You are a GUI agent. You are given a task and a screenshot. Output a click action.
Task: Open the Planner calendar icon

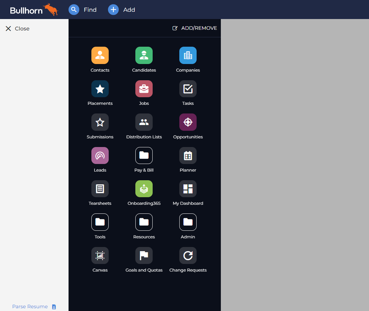click(188, 156)
